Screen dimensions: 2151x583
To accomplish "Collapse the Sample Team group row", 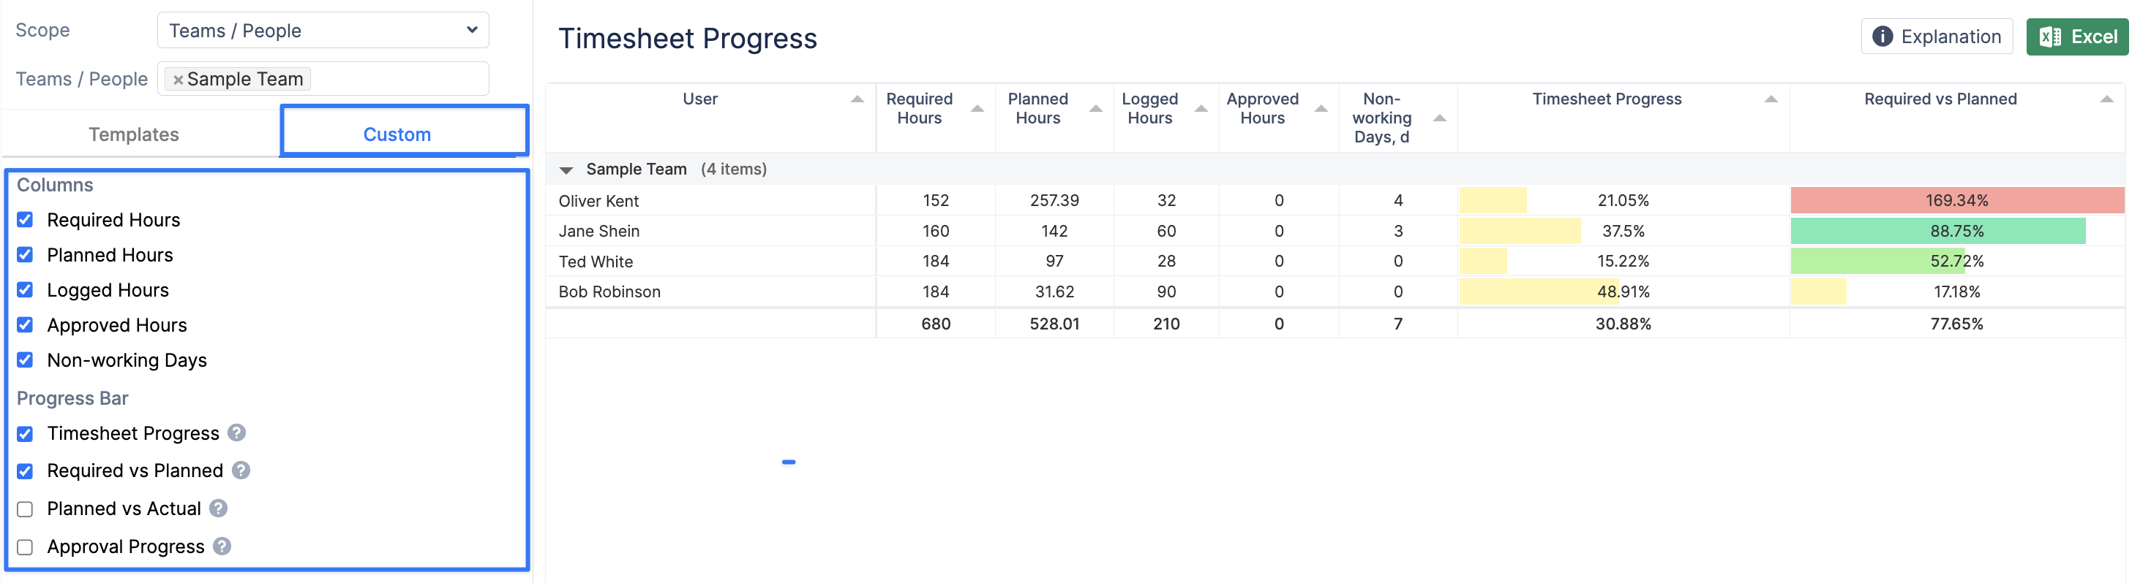I will click(x=566, y=170).
